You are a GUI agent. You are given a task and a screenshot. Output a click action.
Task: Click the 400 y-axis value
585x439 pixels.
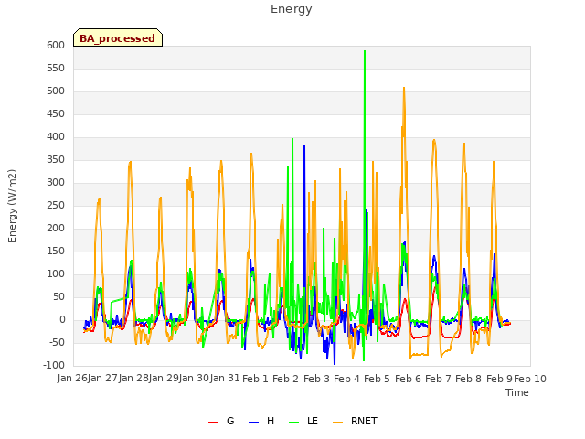click(56, 136)
